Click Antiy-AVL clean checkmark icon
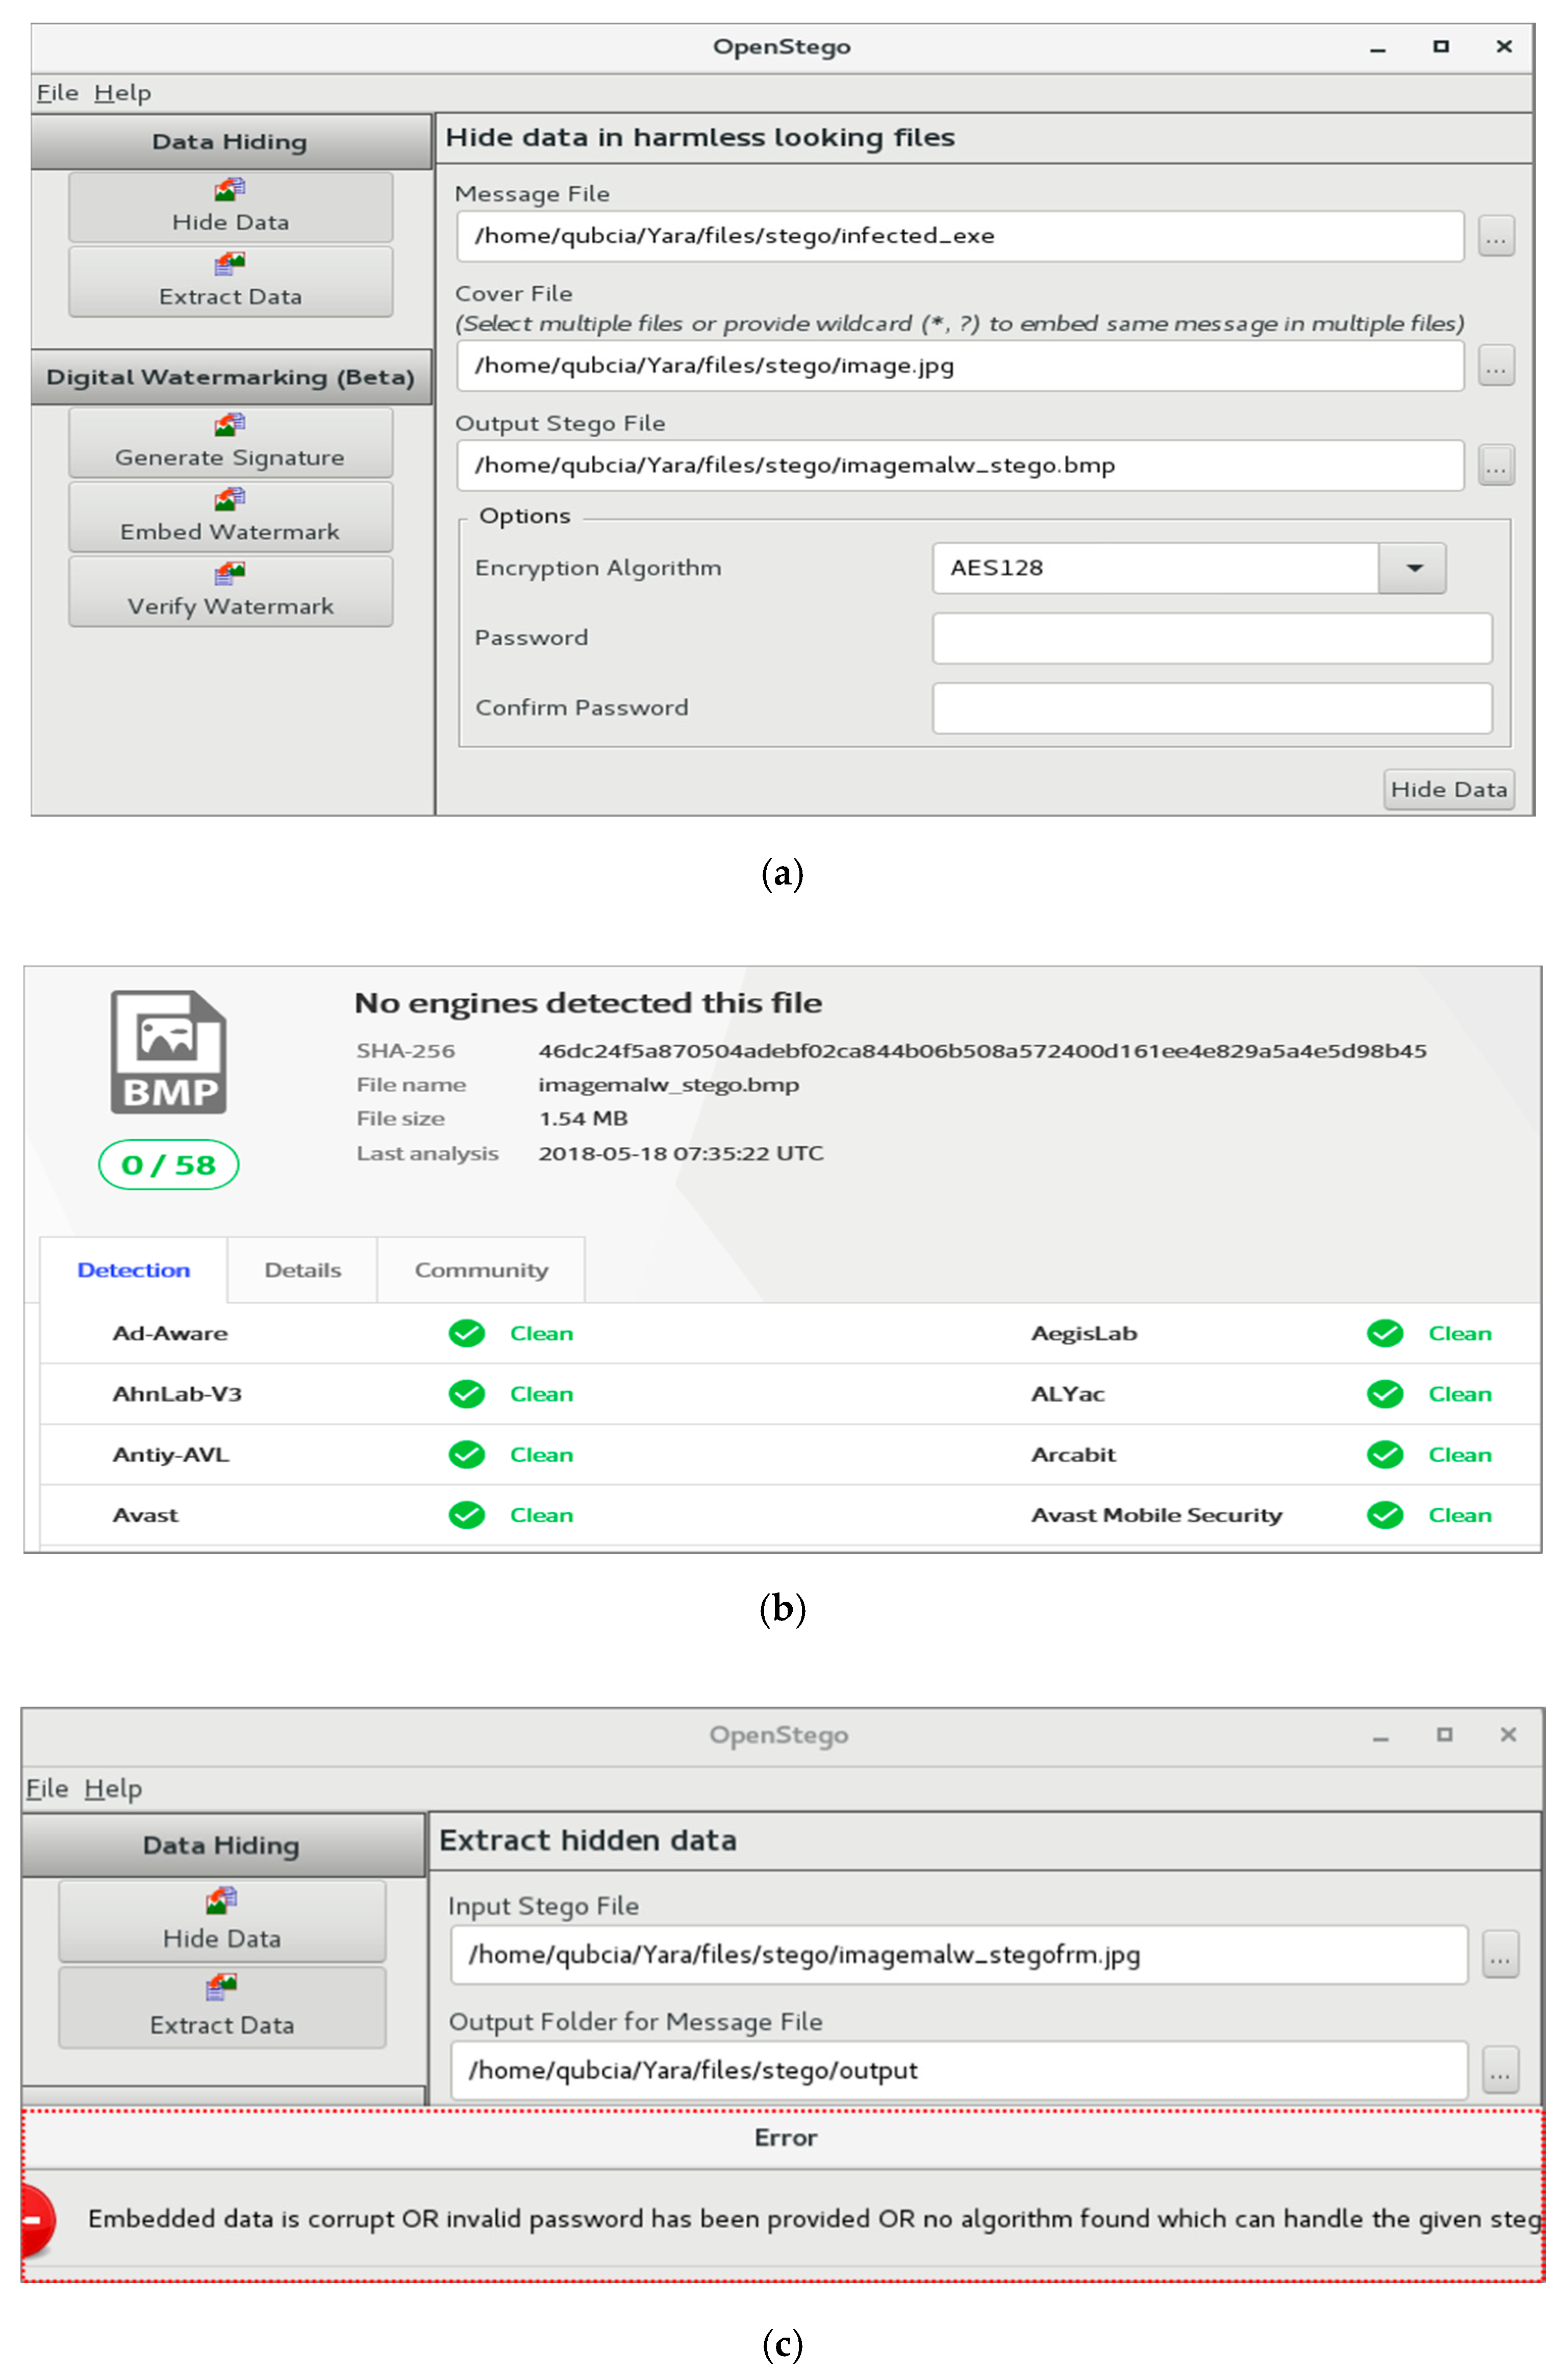The image size is (1561, 2380). [466, 1454]
